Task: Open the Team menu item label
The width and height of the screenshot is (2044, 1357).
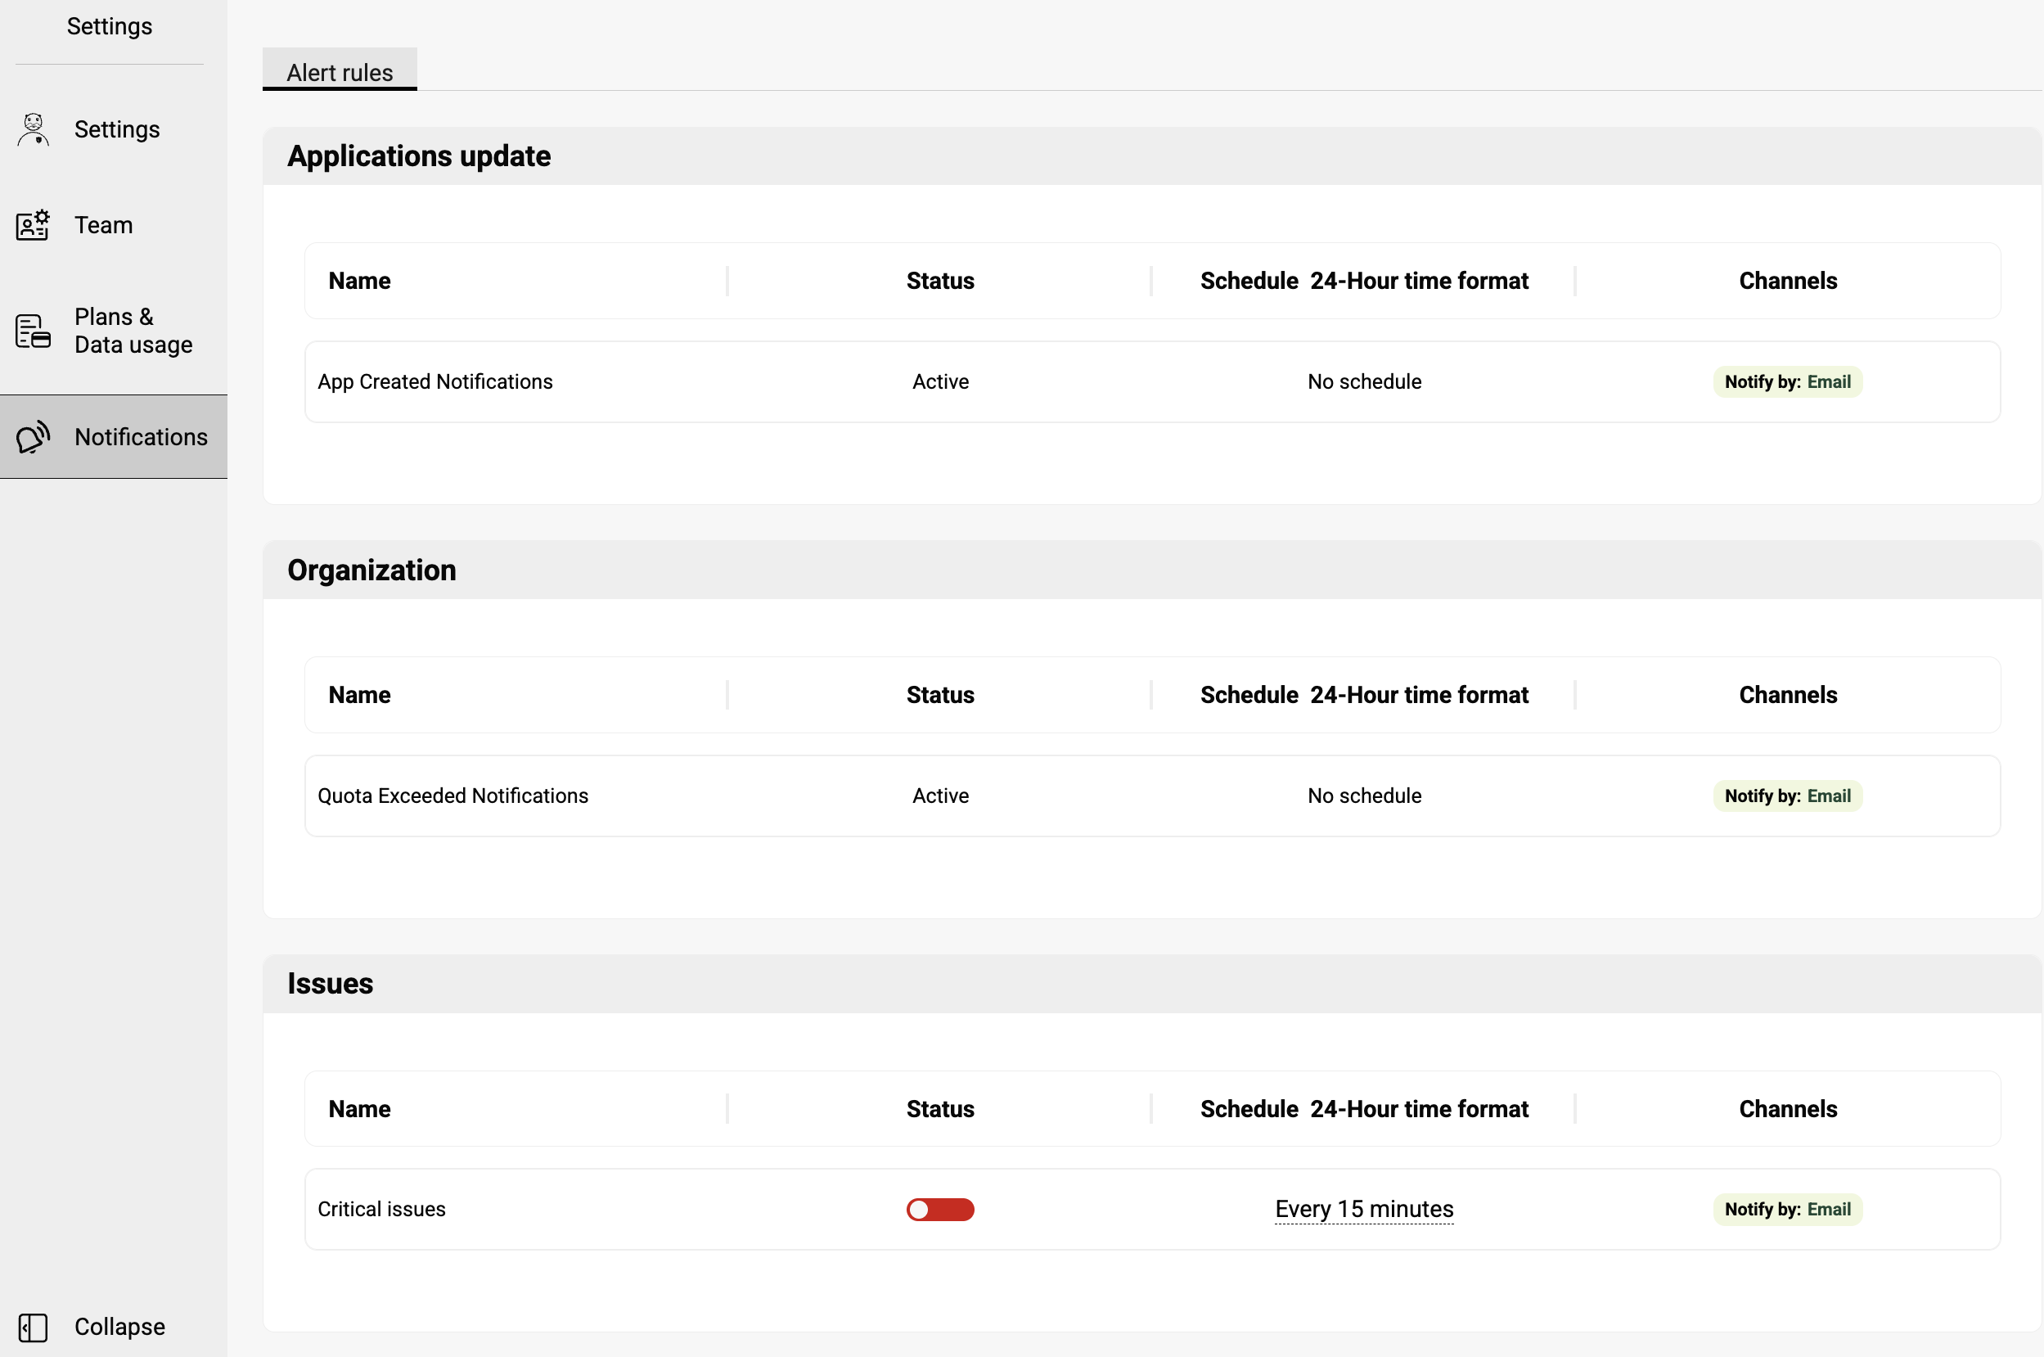Action: [x=104, y=225]
